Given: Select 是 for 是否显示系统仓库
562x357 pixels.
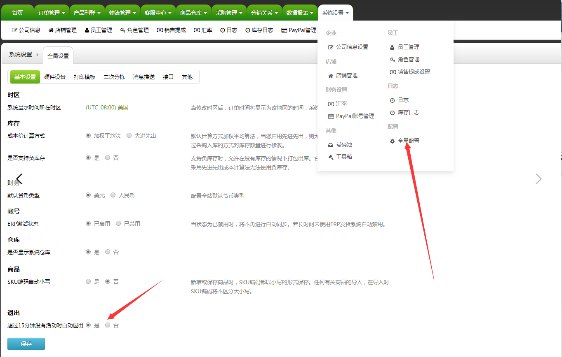Looking at the screenshot, I should click(x=88, y=252).
